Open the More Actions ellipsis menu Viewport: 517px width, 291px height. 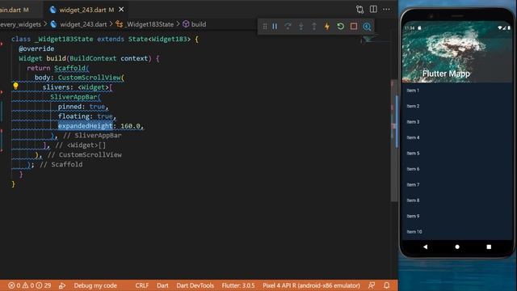coord(386,9)
